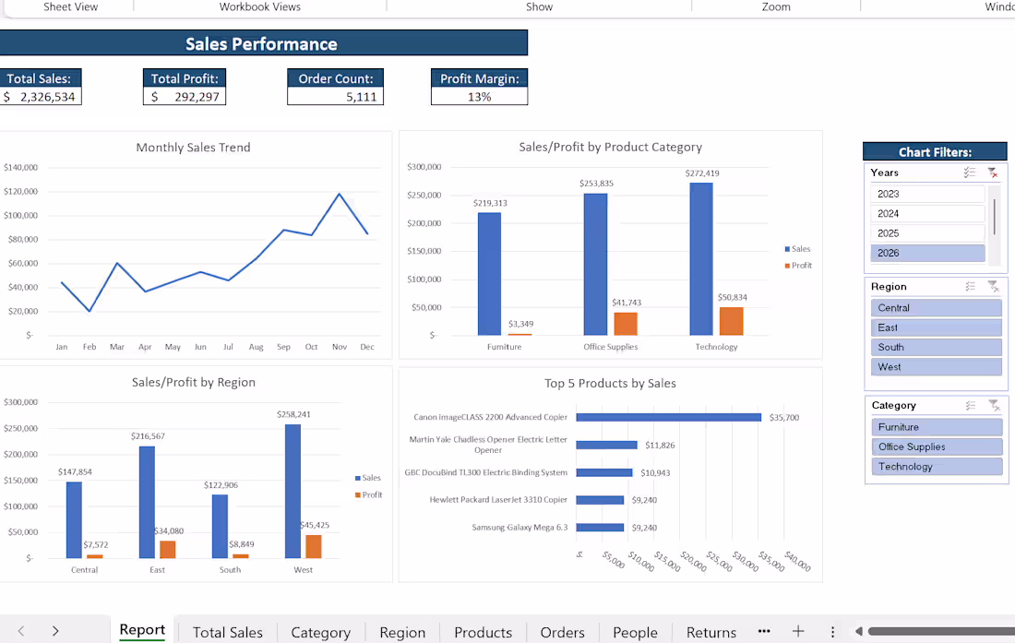The height and width of the screenshot is (643, 1015).
Task: Click the Furniture sales bar $219,313
Action: pos(489,274)
